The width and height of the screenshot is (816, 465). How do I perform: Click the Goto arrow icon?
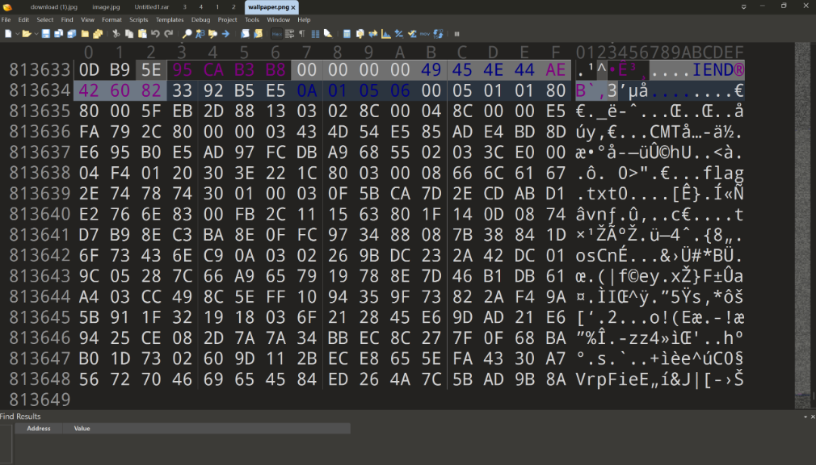pos(225,34)
